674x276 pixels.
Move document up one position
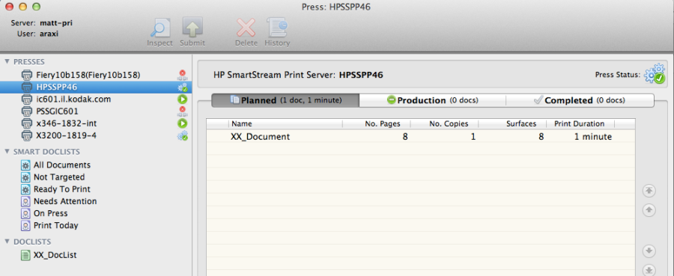tap(649, 210)
